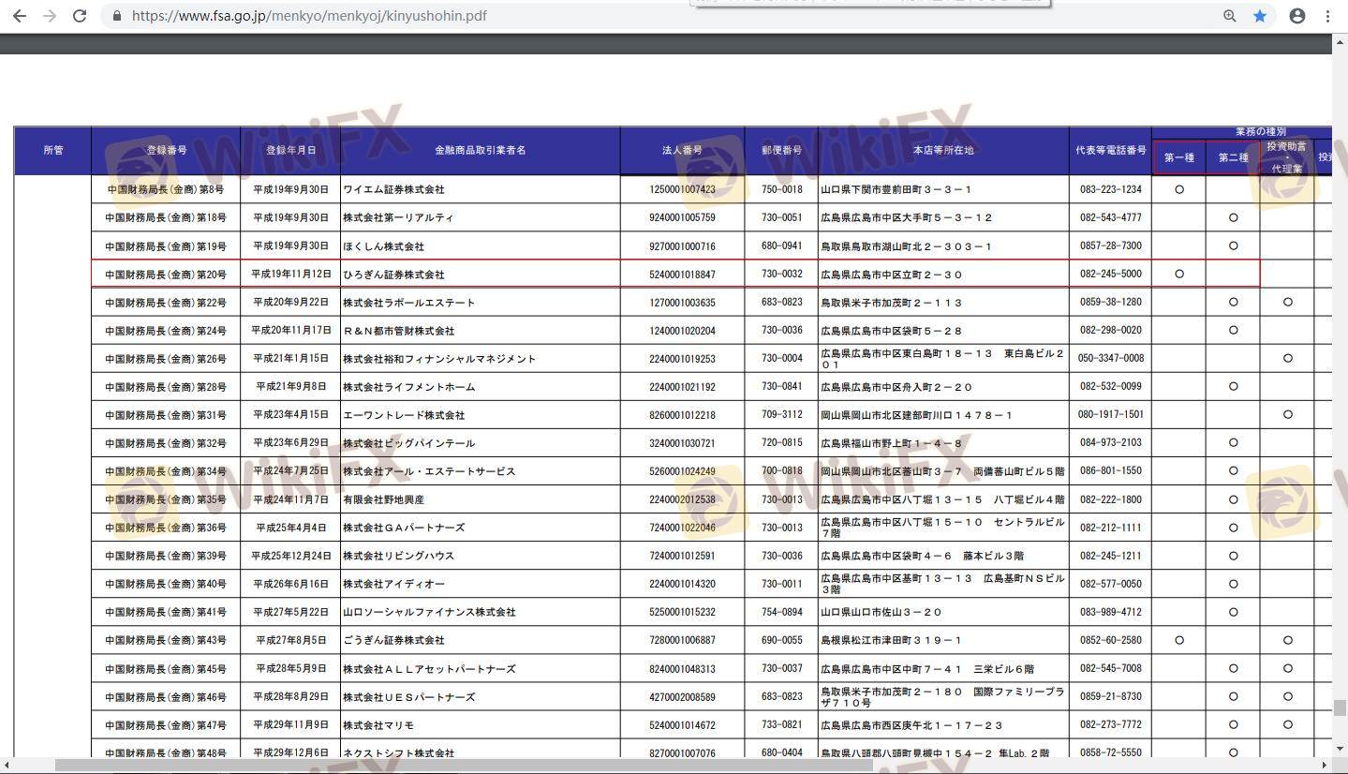
Task: Click the blue bookmark star
Action: pyautogui.click(x=1260, y=16)
